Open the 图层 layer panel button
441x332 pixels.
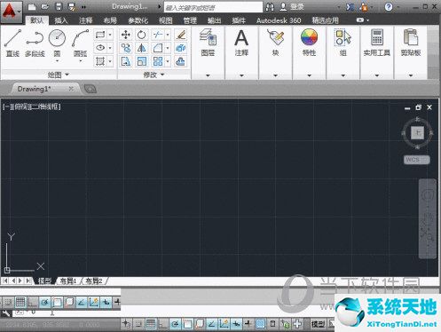pos(208,43)
